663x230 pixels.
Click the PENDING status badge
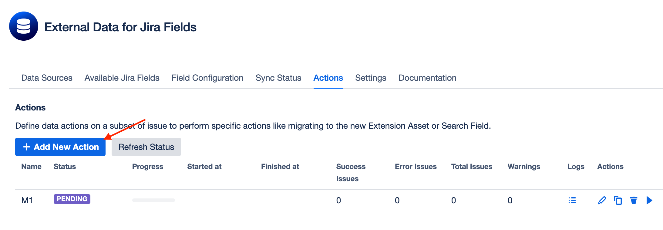pyautogui.click(x=72, y=199)
